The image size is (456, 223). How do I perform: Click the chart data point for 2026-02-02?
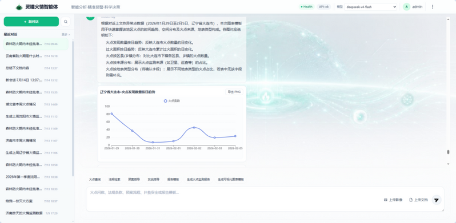click(x=194, y=128)
